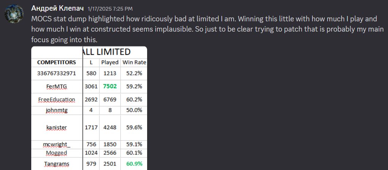Click the kanister competitor name
The height and width of the screenshot is (170, 388).
click(56, 127)
